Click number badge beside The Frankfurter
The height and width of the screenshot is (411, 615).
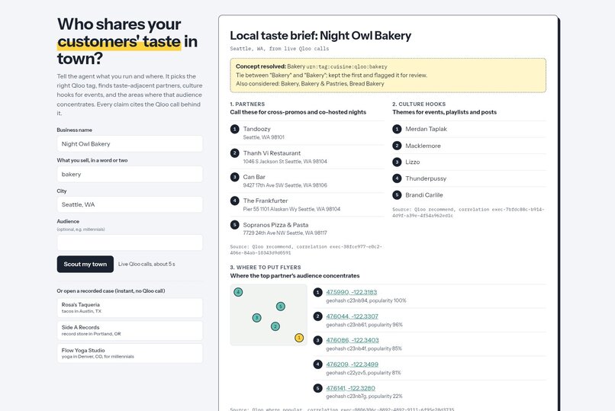pyautogui.click(x=234, y=201)
